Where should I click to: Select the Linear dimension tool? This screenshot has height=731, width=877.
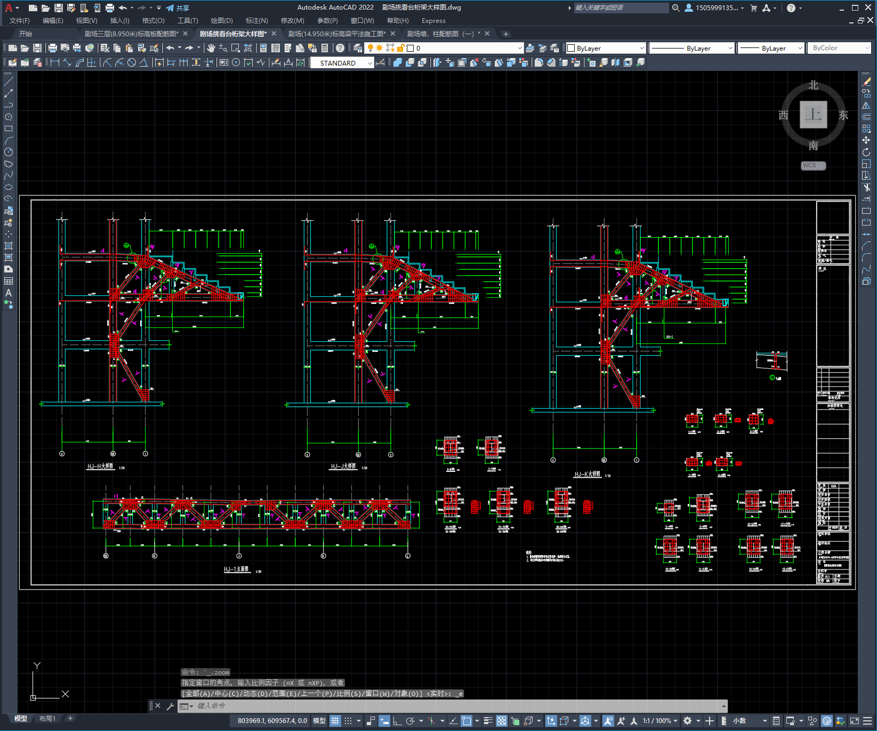click(54, 62)
